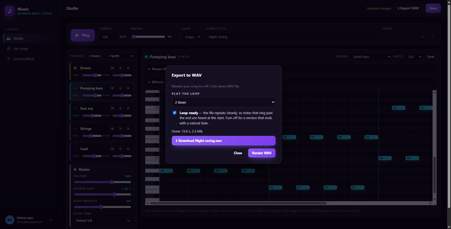Adjust the Master Volume slider
The height and width of the screenshot is (229, 451).
pos(102,182)
